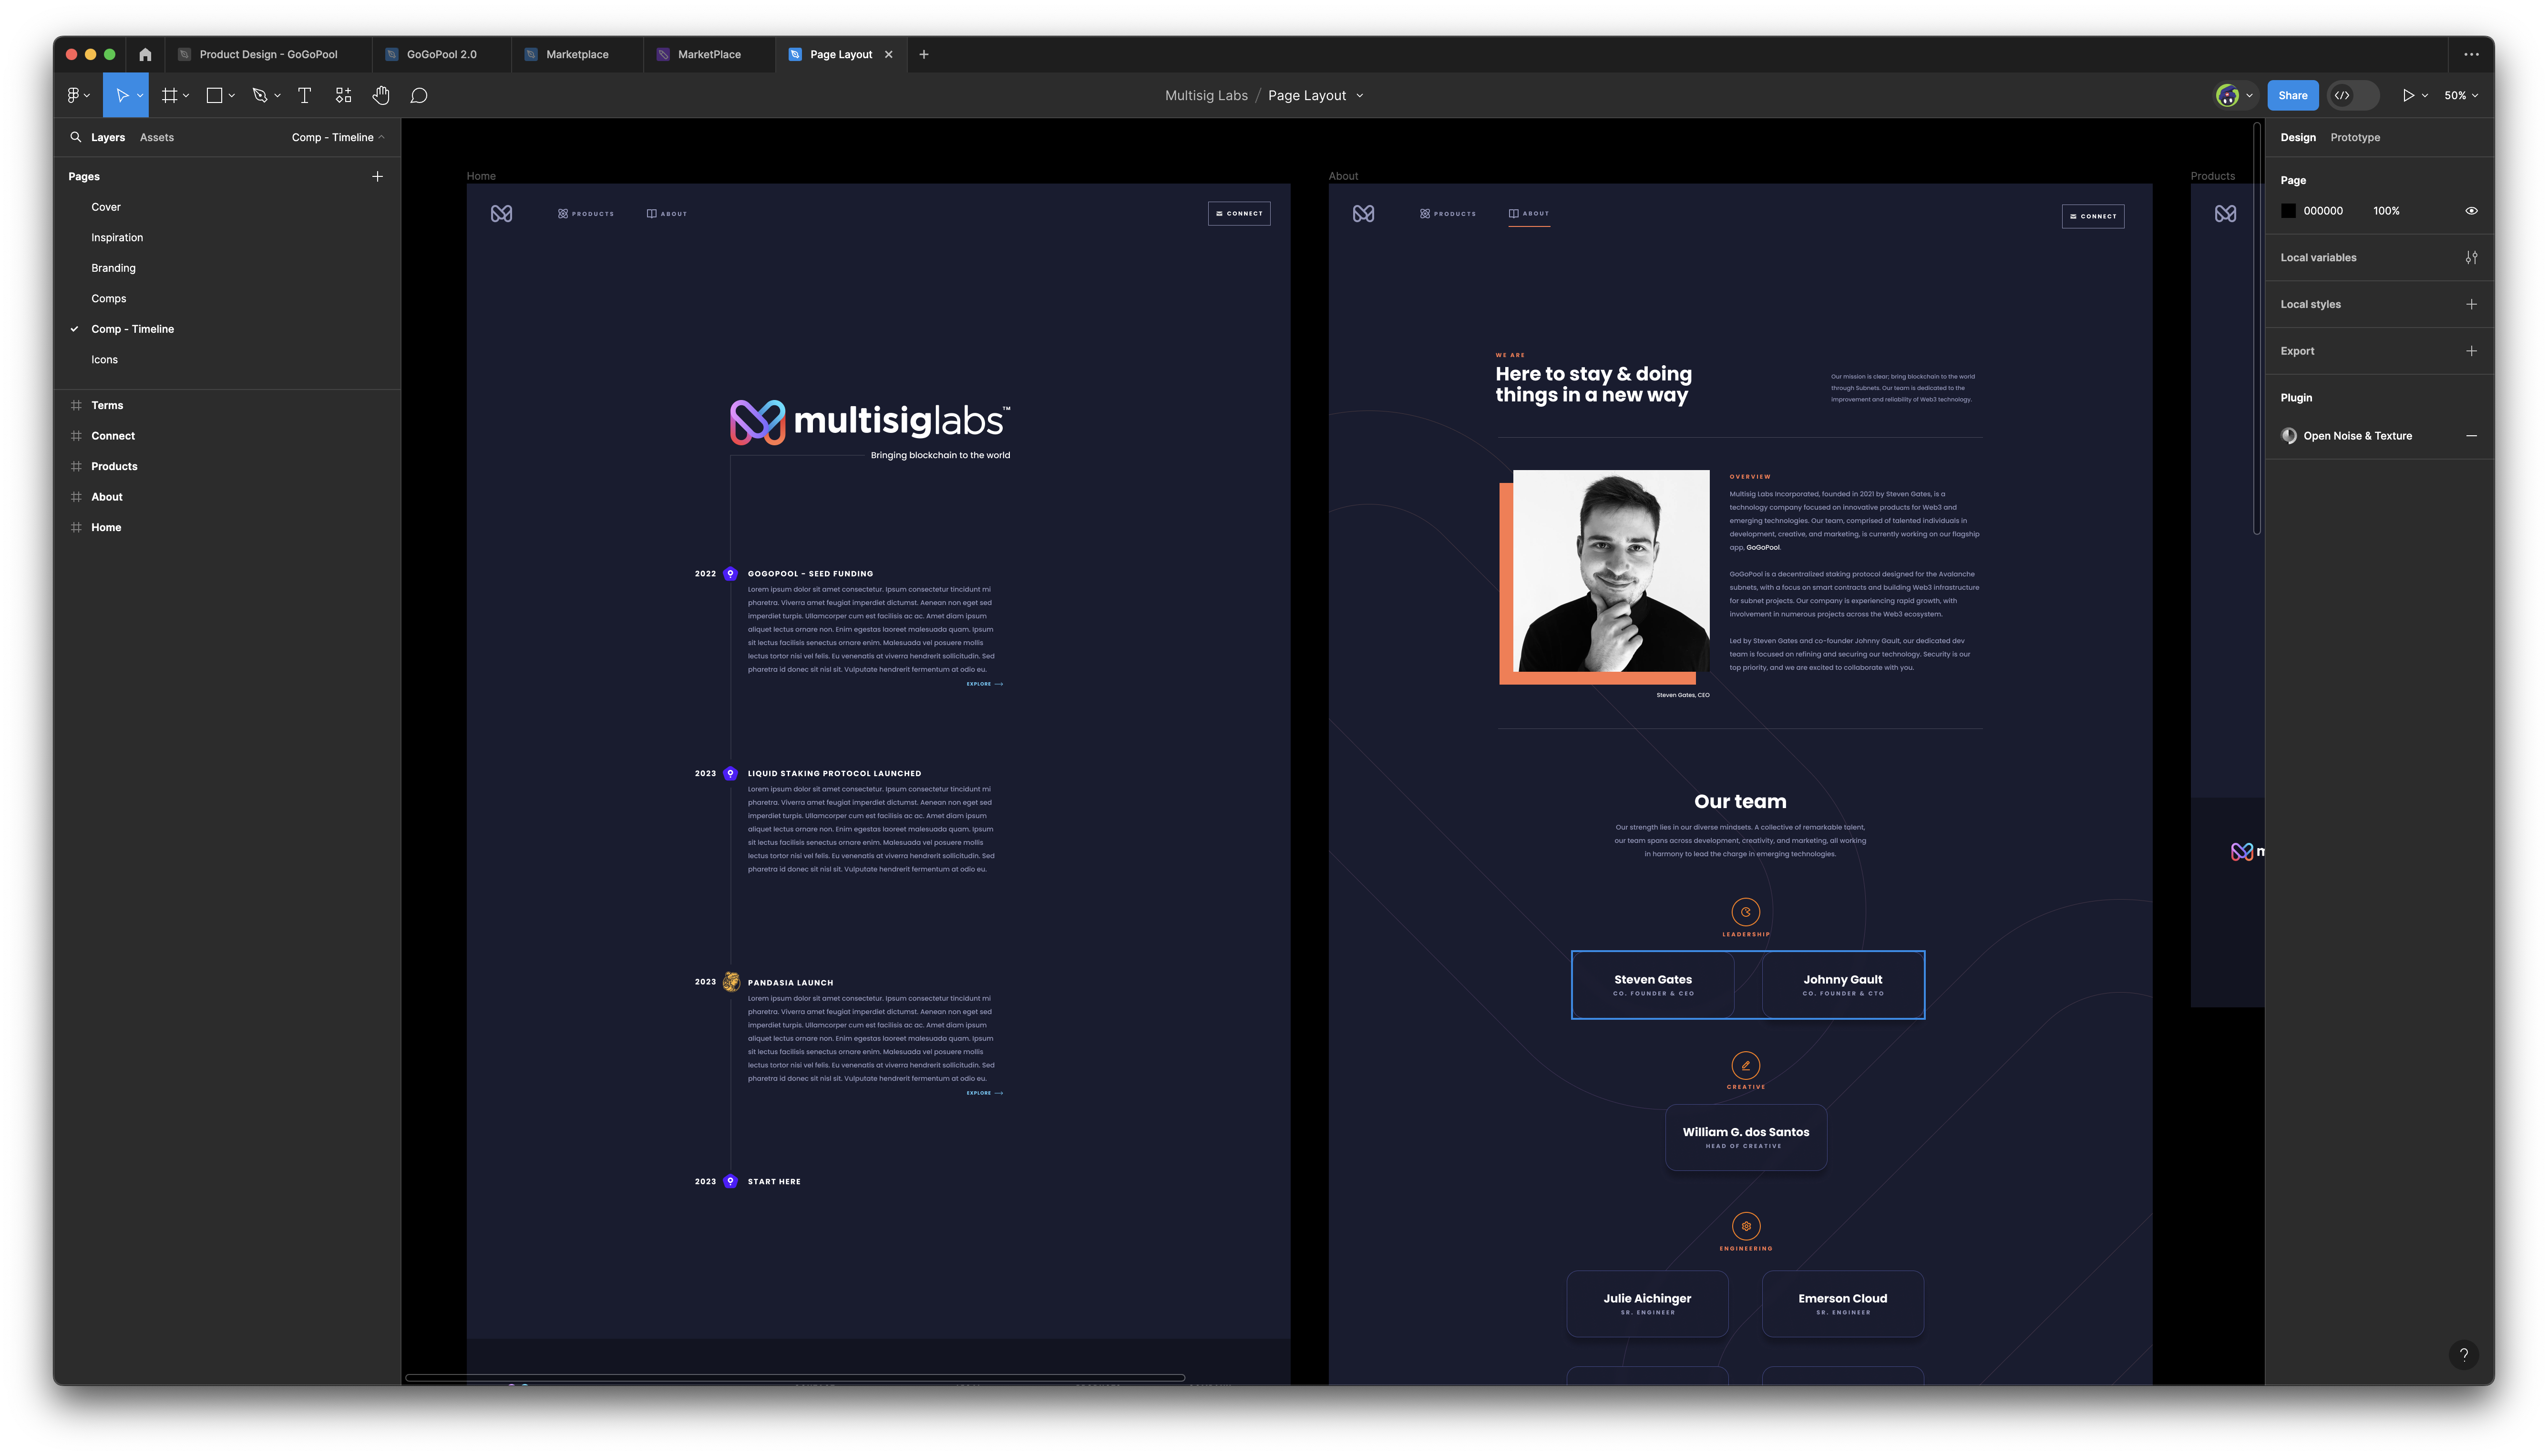This screenshot has width=2548, height=1456.
Task: Add a new page with plus icon
Action: click(377, 176)
